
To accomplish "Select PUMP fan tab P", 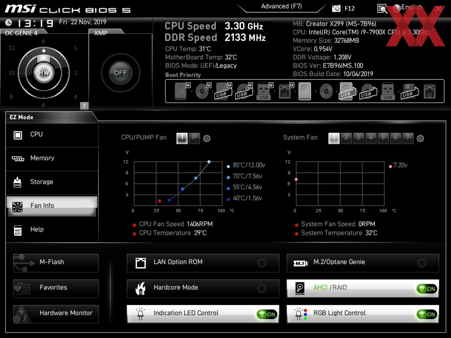I will (x=194, y=138).
